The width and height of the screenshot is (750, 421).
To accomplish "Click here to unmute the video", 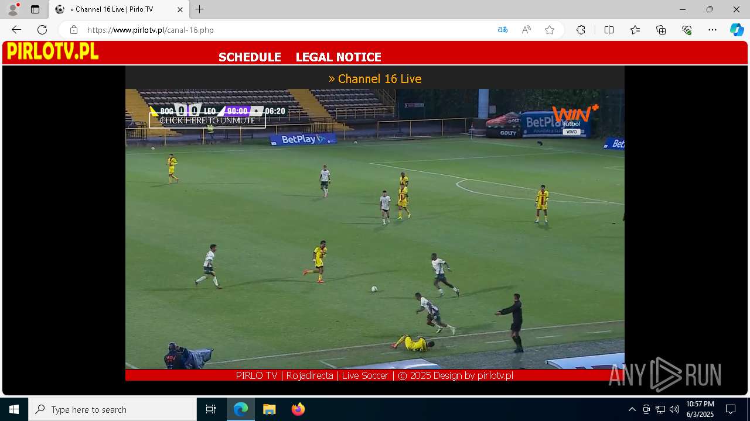I will 207,120.
